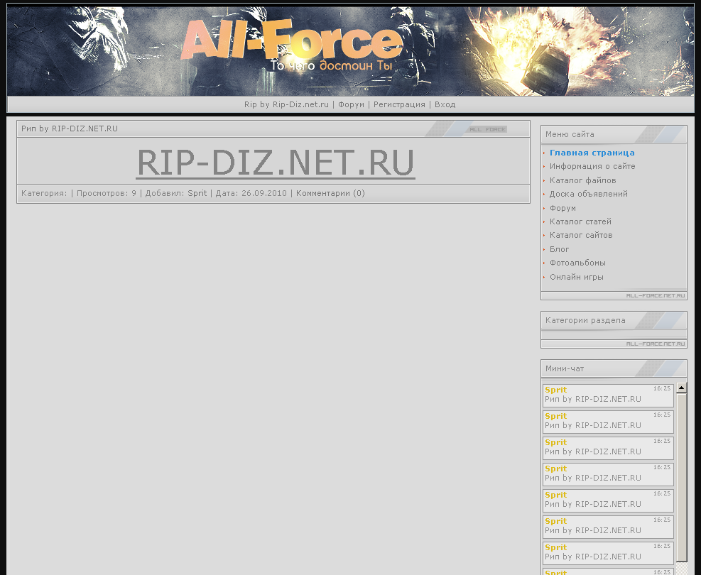
Task: Click the arrow bullet next to Блог
Action: pyautogui.click(x=544, y=249)
